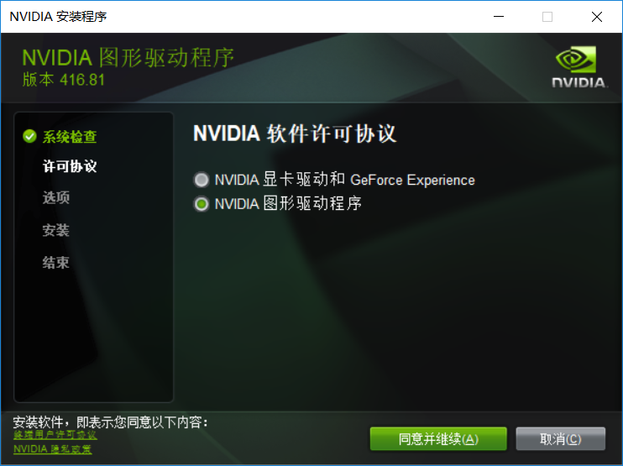Click the 版本 416.81 version text
This screenshot has width=623, height=466.
coord(64,80)
